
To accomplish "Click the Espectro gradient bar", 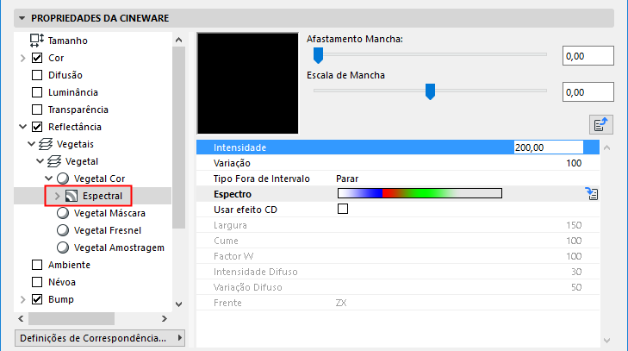I will click(420, 193).
